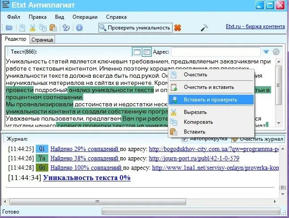Viewport: 289px width, 218px height.
Task: Click the highlighted phrase анализ уникальности текста
Action: point(111,90)
